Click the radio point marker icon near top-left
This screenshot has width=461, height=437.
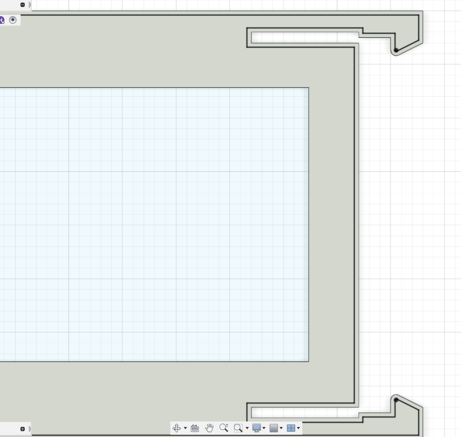click(x=13, y=20)
